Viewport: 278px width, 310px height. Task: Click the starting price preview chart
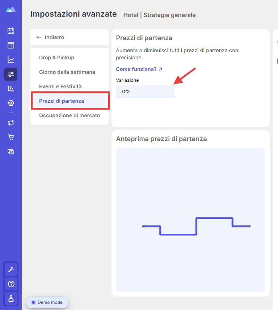click(190, 220)
